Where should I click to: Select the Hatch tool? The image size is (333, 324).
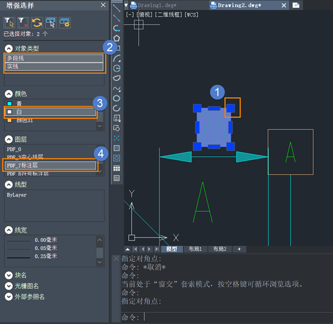click(x=117, y=148)
